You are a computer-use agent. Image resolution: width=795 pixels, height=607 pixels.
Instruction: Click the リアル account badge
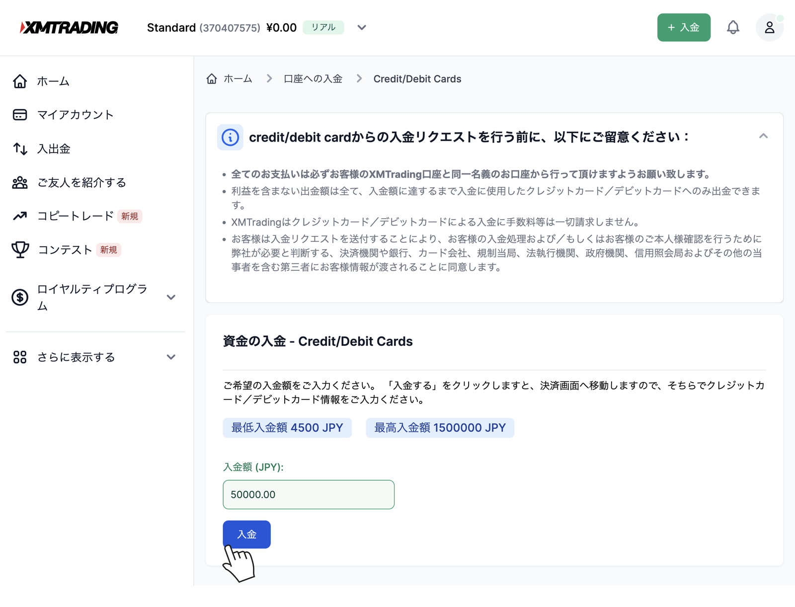pos(323,27)
